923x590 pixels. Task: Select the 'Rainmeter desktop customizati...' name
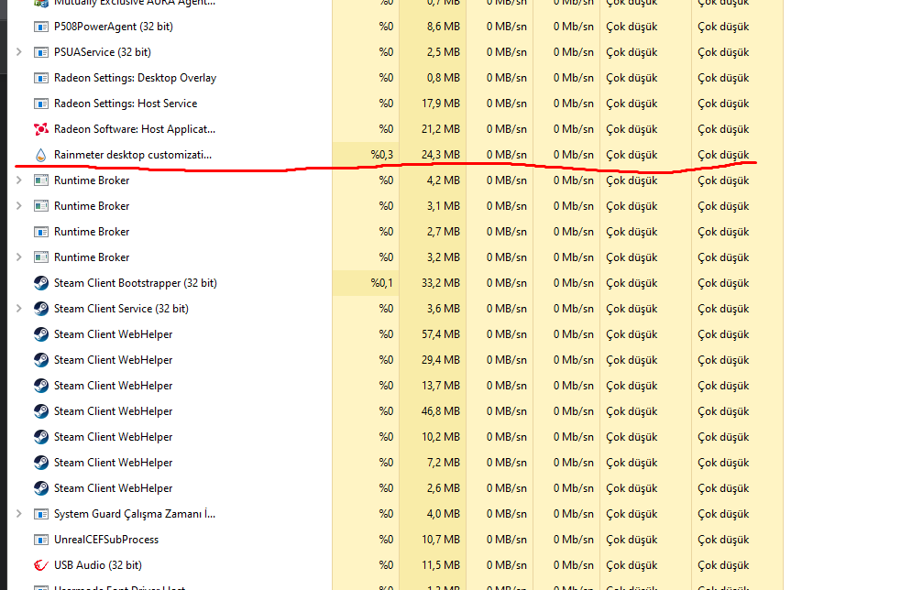(132, 155)
